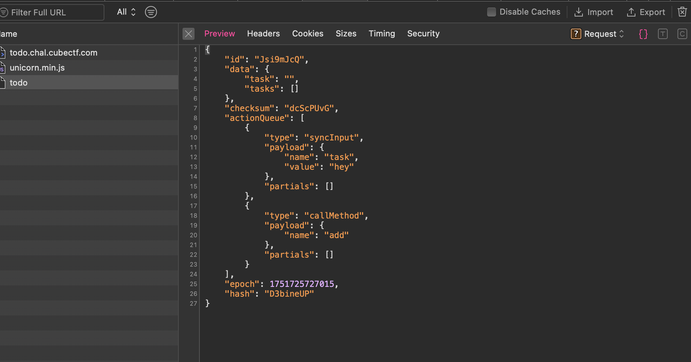This screenshot has width=691, height=362.
Task: Clear network items with trash icon
Action: pyautogui.click(x=682, y=12)
